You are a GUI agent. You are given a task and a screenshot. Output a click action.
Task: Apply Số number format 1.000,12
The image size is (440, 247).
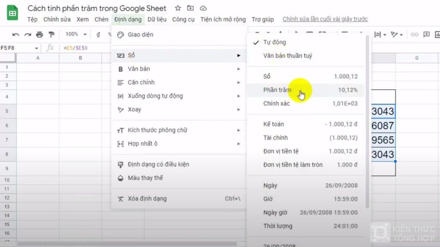[x=306, y=76]
